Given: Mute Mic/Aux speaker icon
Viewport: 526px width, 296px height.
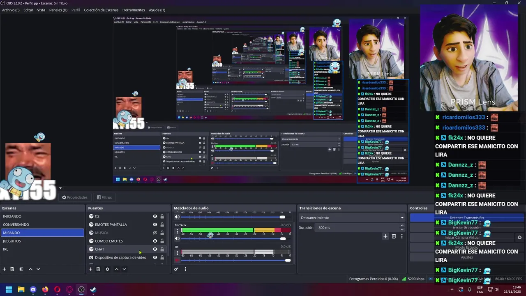Looking at the screenshot, I should pos(177,238).
